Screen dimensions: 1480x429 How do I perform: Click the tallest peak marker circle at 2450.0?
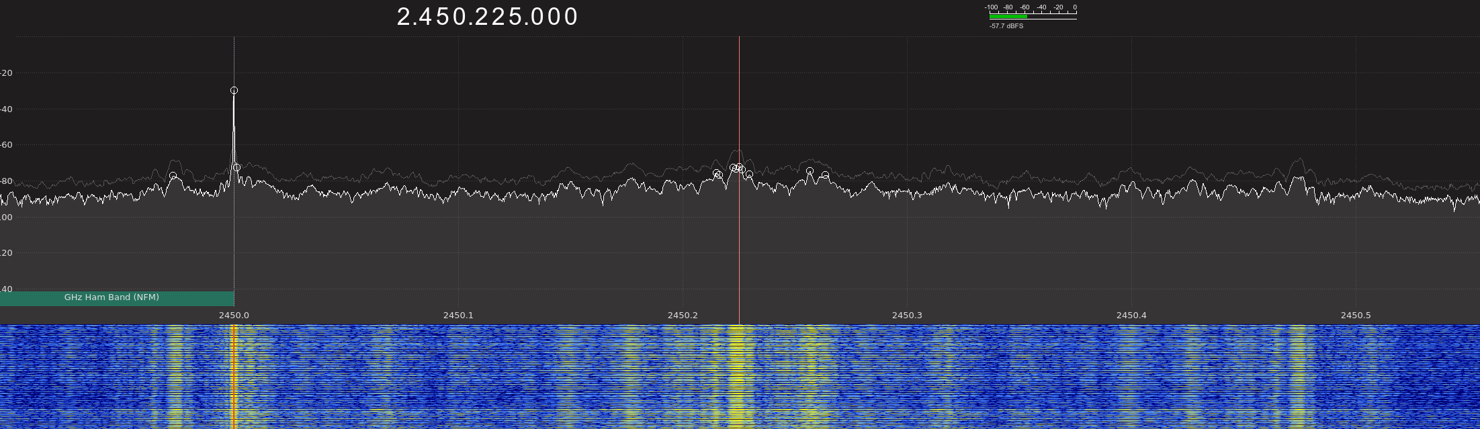click(x=234, y=91)
